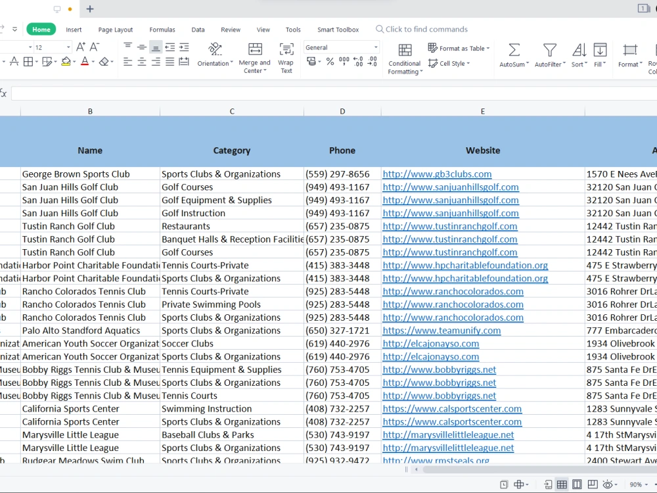This screenshot has height=493, width=657.
Task: Open the new tab plus button
Action: point(89,9)
